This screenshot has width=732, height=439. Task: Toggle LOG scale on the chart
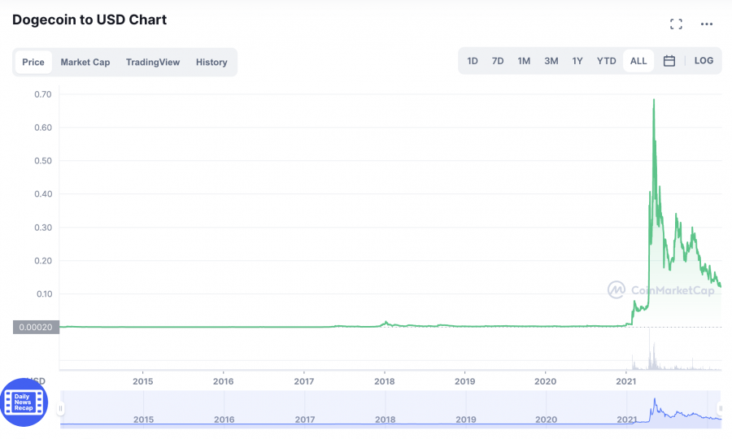704,61
